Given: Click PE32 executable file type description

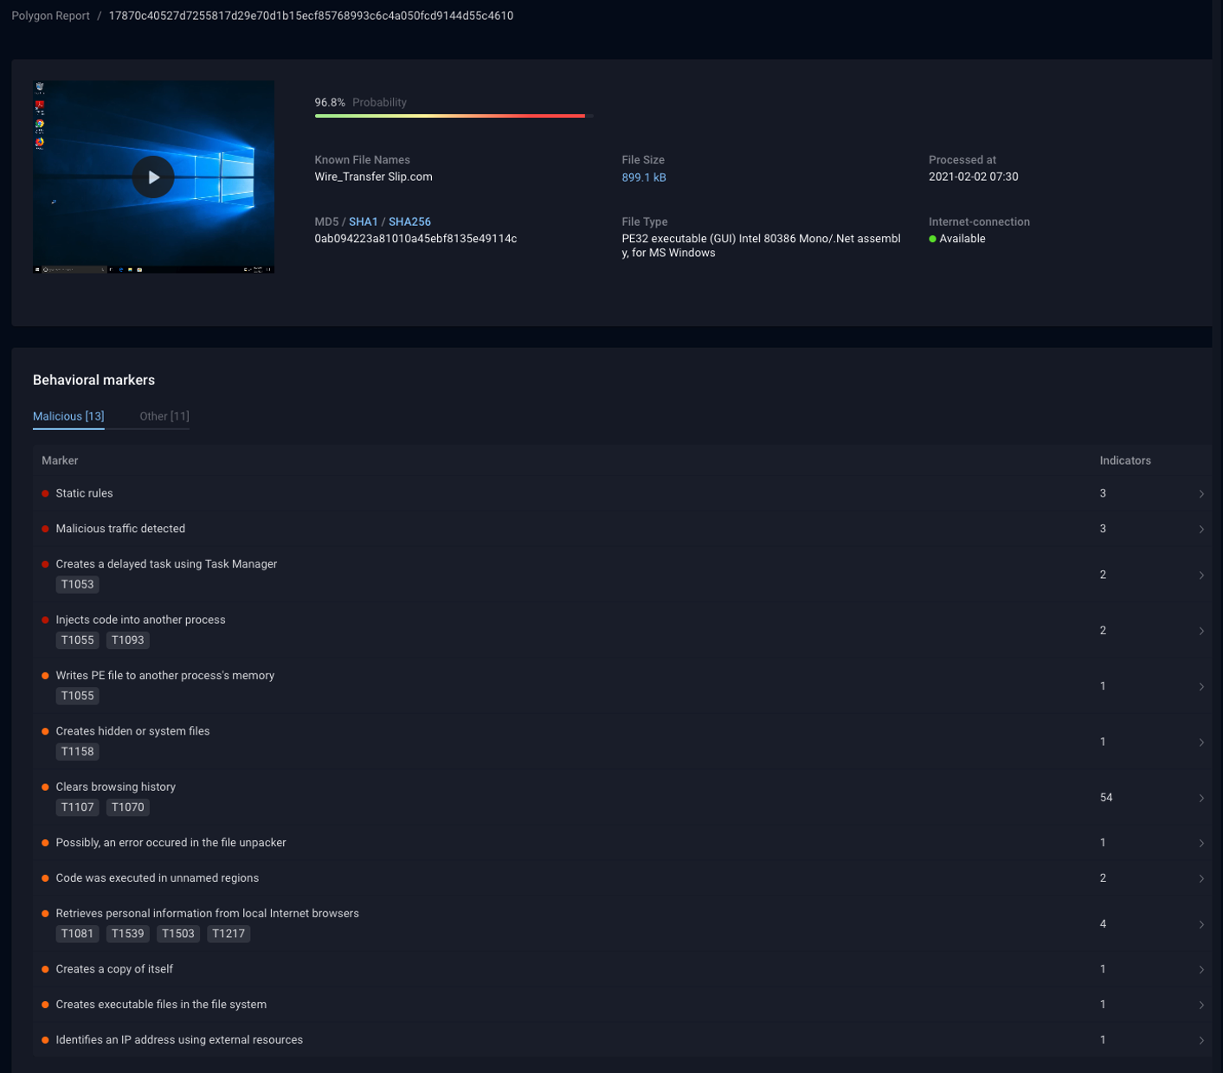Looking at the screenshot, I should [761, 246].
